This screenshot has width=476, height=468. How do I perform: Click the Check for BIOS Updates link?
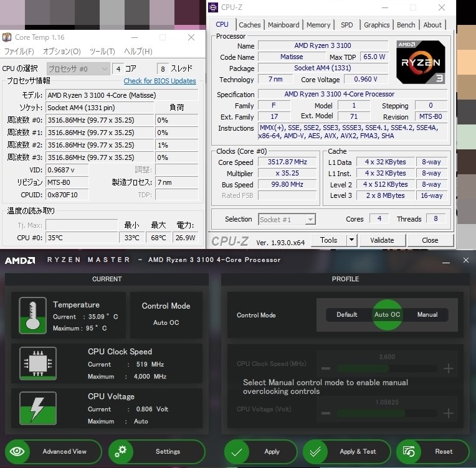[159, 81]
